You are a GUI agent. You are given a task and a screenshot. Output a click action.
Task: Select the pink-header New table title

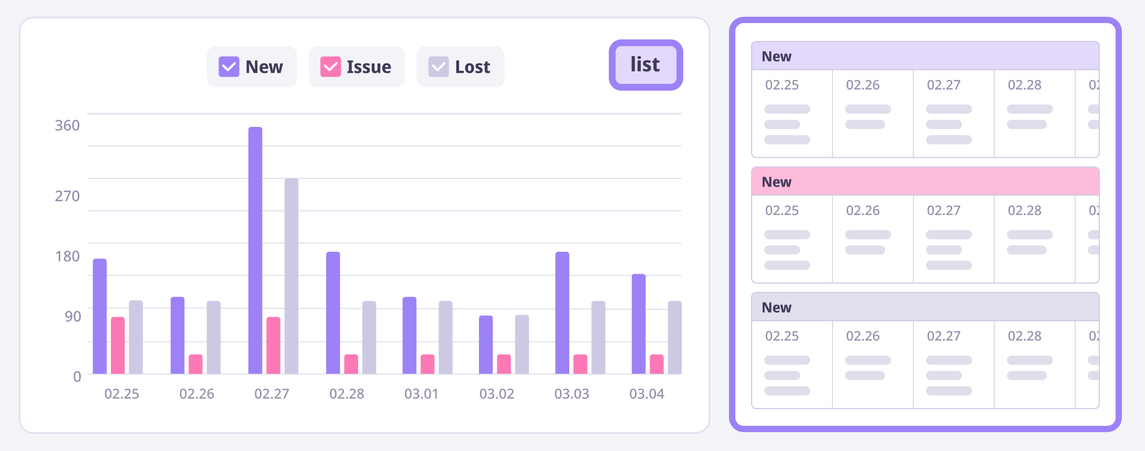[776, 182]
